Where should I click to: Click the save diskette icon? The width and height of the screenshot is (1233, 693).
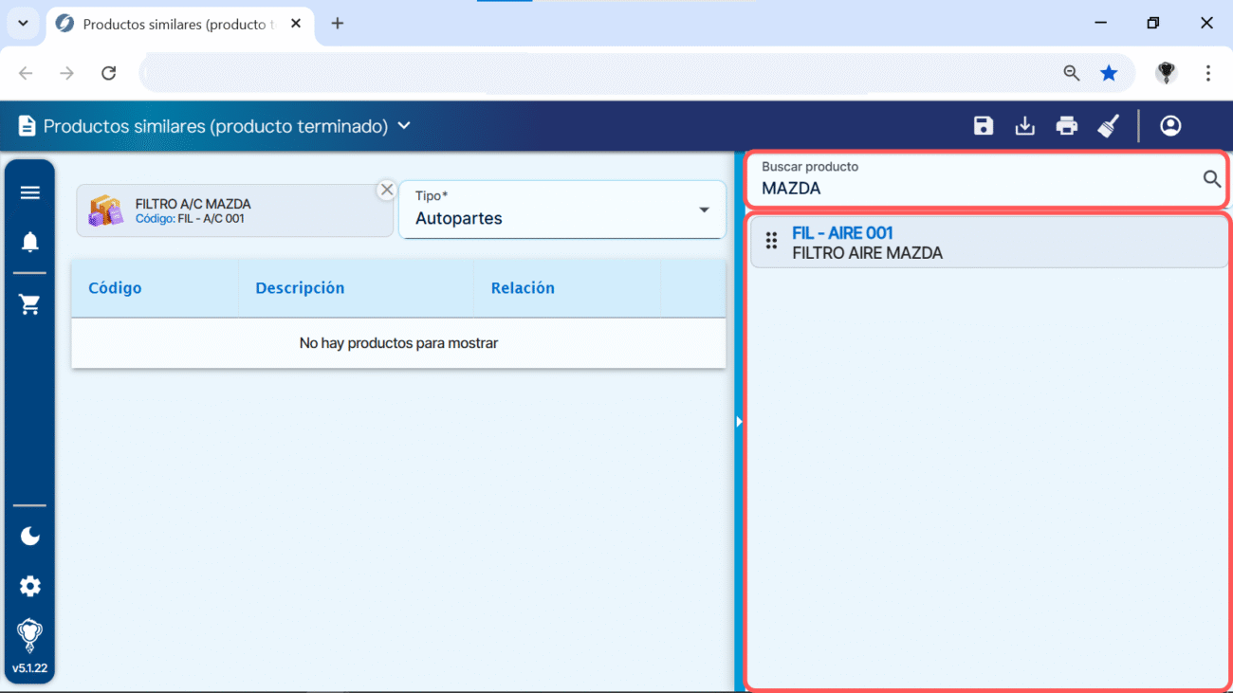[x=984, y=126]
